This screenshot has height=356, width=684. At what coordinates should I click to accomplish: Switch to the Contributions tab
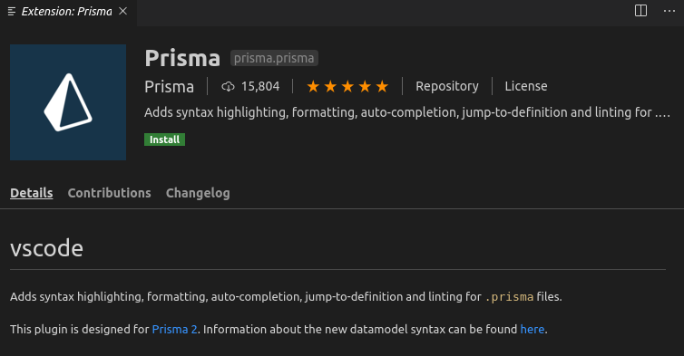coord(109,193)
